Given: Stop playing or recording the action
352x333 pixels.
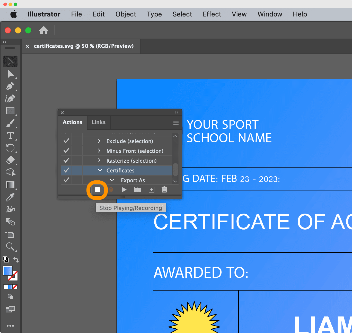Looking at the screenshot, I should (98, 190).
